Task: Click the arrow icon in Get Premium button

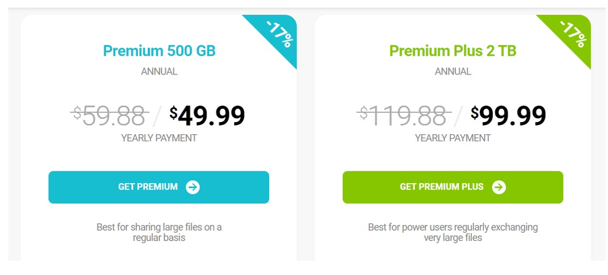Action: click(x=193, y=187)
